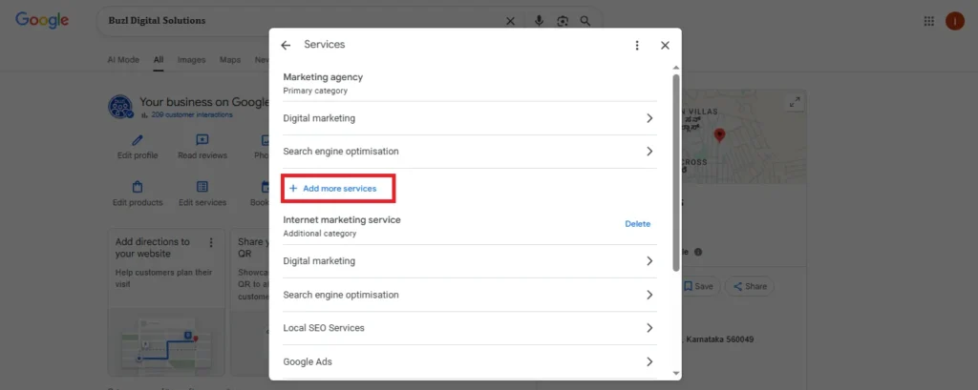The height and width of the screenshot is (390, 978).
Task: Switch to the AI Mode tab
Action: tap(123, 60)
